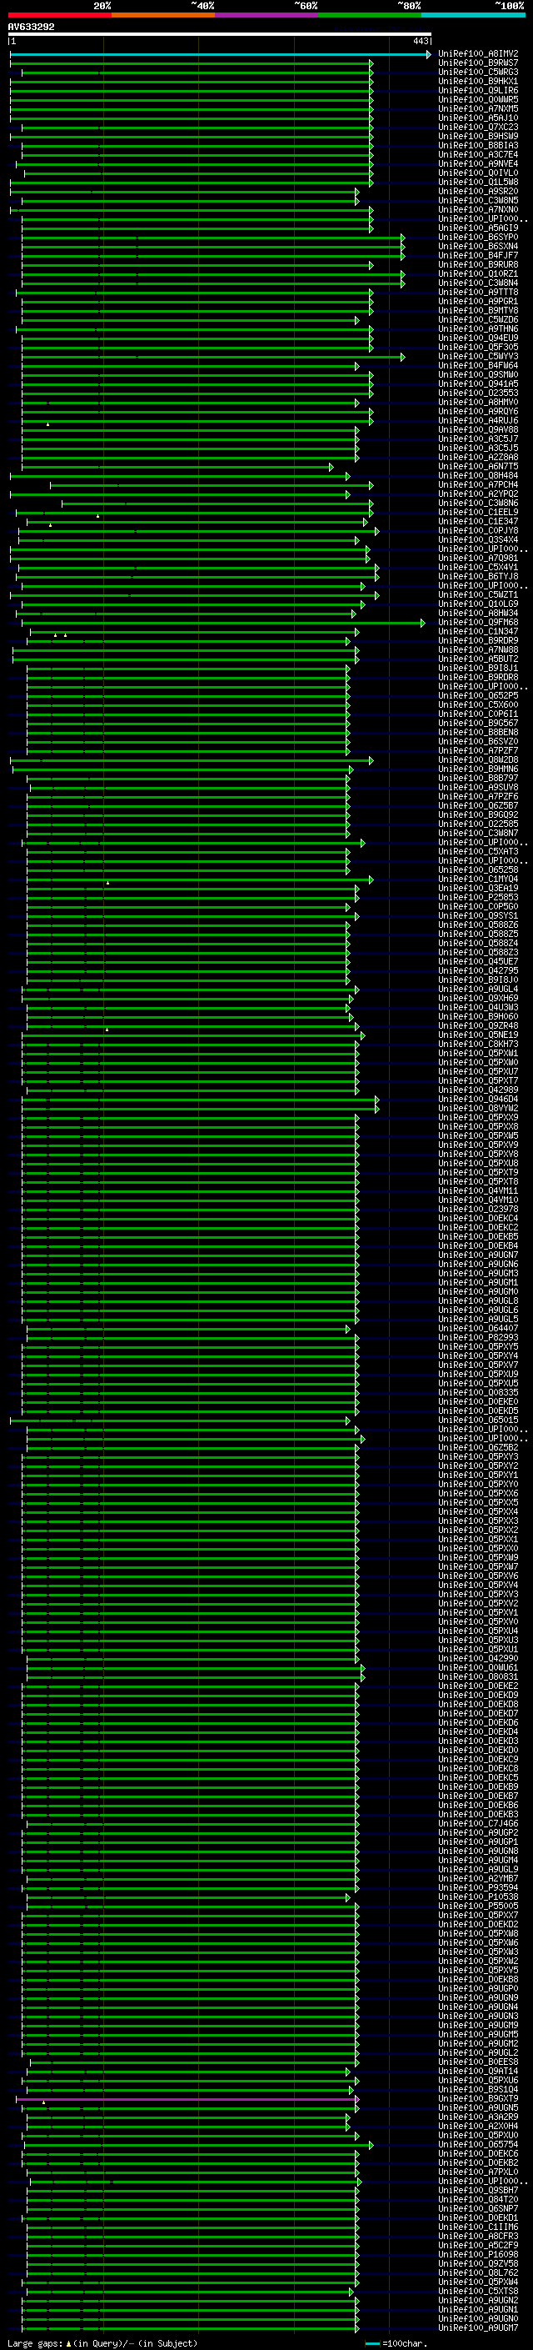The image size is (533, 2350).
Task: Click the magenta alignment bar for UniRef100_B9GXT9
Action: click(187, 2098)
